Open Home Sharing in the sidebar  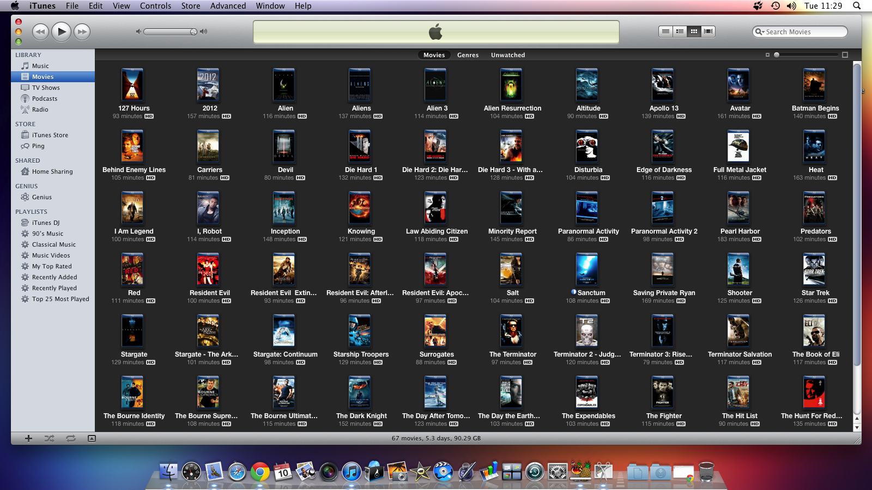53,171
